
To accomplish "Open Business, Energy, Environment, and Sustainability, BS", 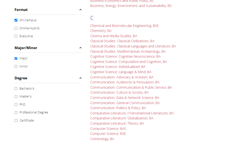I will coord(131,6).
